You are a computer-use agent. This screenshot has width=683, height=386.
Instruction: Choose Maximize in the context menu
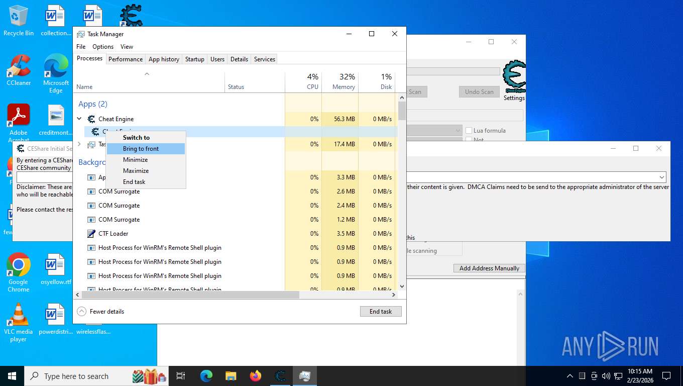click(x=146, y=171)
